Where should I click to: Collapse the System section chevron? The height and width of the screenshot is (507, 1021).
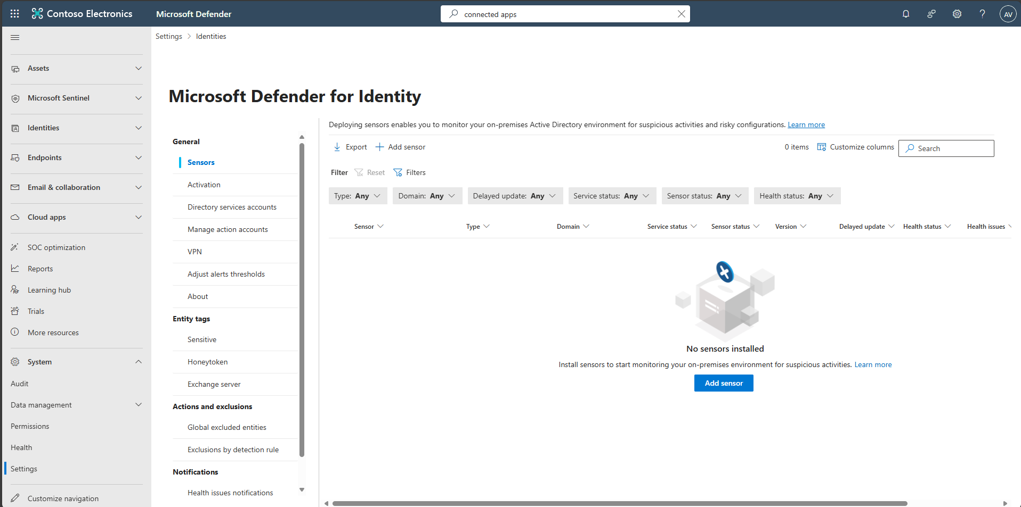(x=139, y=362)
